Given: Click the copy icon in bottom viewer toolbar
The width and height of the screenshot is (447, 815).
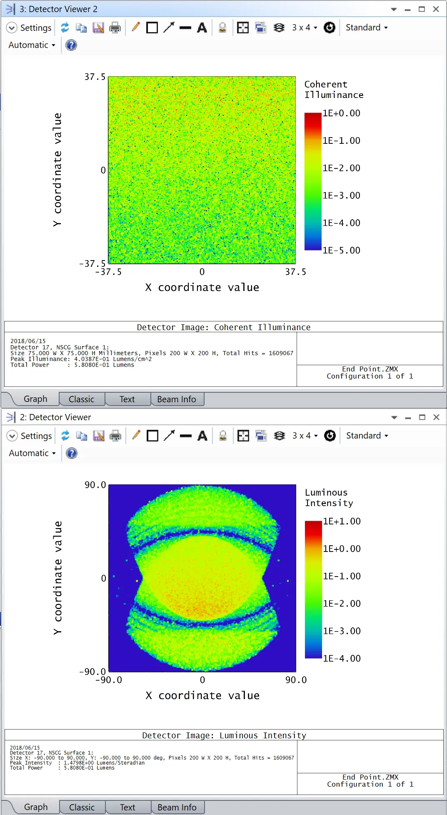Looking at the screenshot, I should 82,436.
